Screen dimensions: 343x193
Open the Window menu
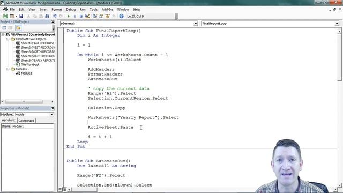(x=123, y=10)
